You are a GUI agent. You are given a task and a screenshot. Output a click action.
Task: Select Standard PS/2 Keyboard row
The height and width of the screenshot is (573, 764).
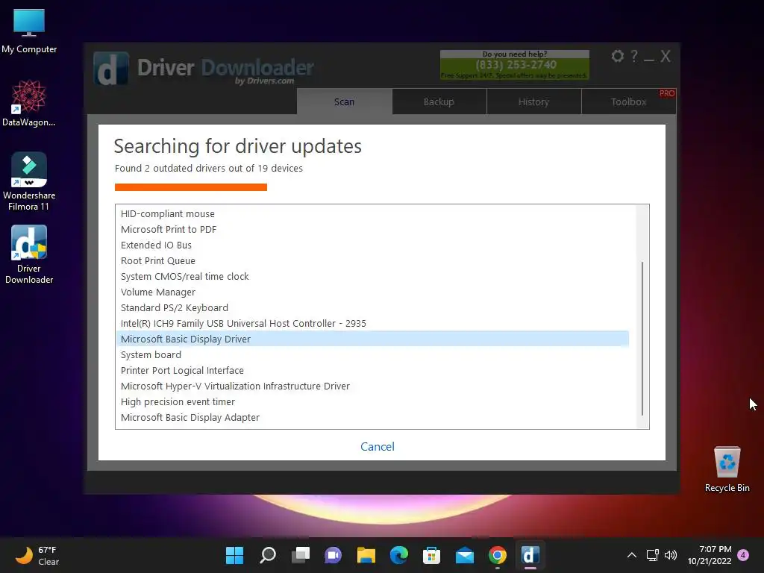coord(373,307)
